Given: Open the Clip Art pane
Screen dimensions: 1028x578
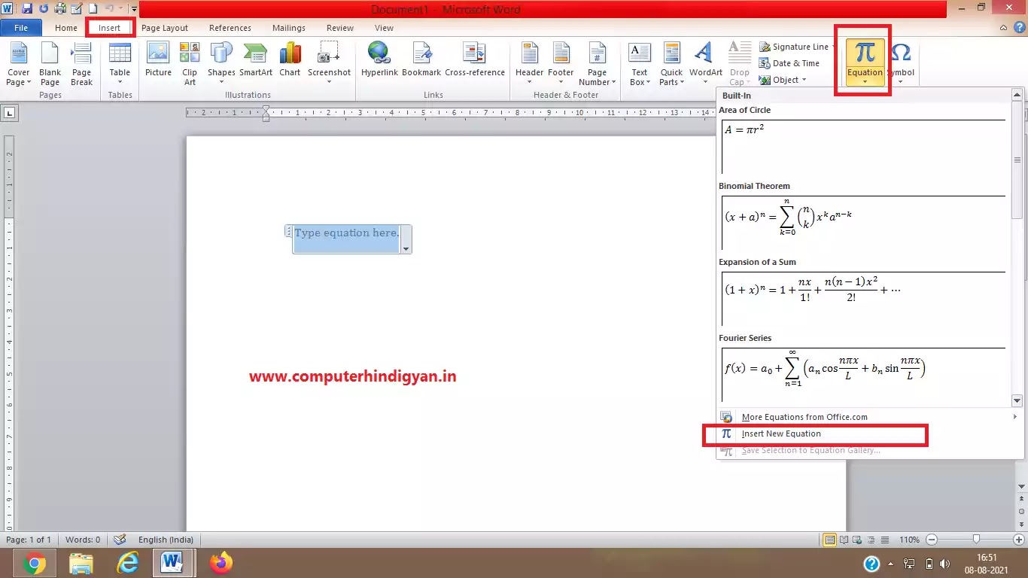Looking at the screenshot, I should coord(190,64).
